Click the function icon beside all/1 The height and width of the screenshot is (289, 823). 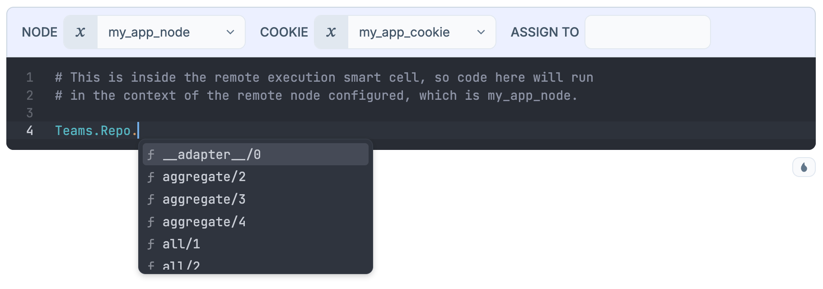[x=151, y=244]
